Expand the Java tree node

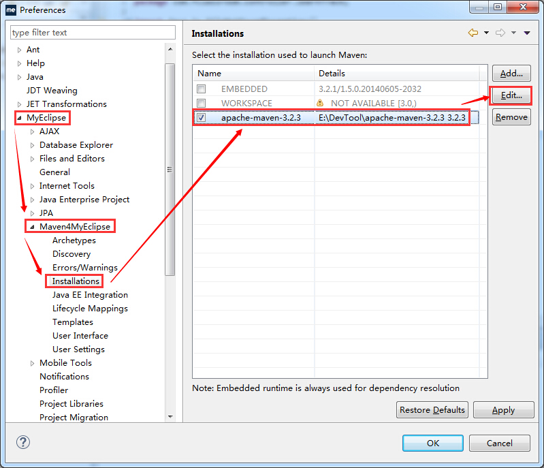[20, 77]
